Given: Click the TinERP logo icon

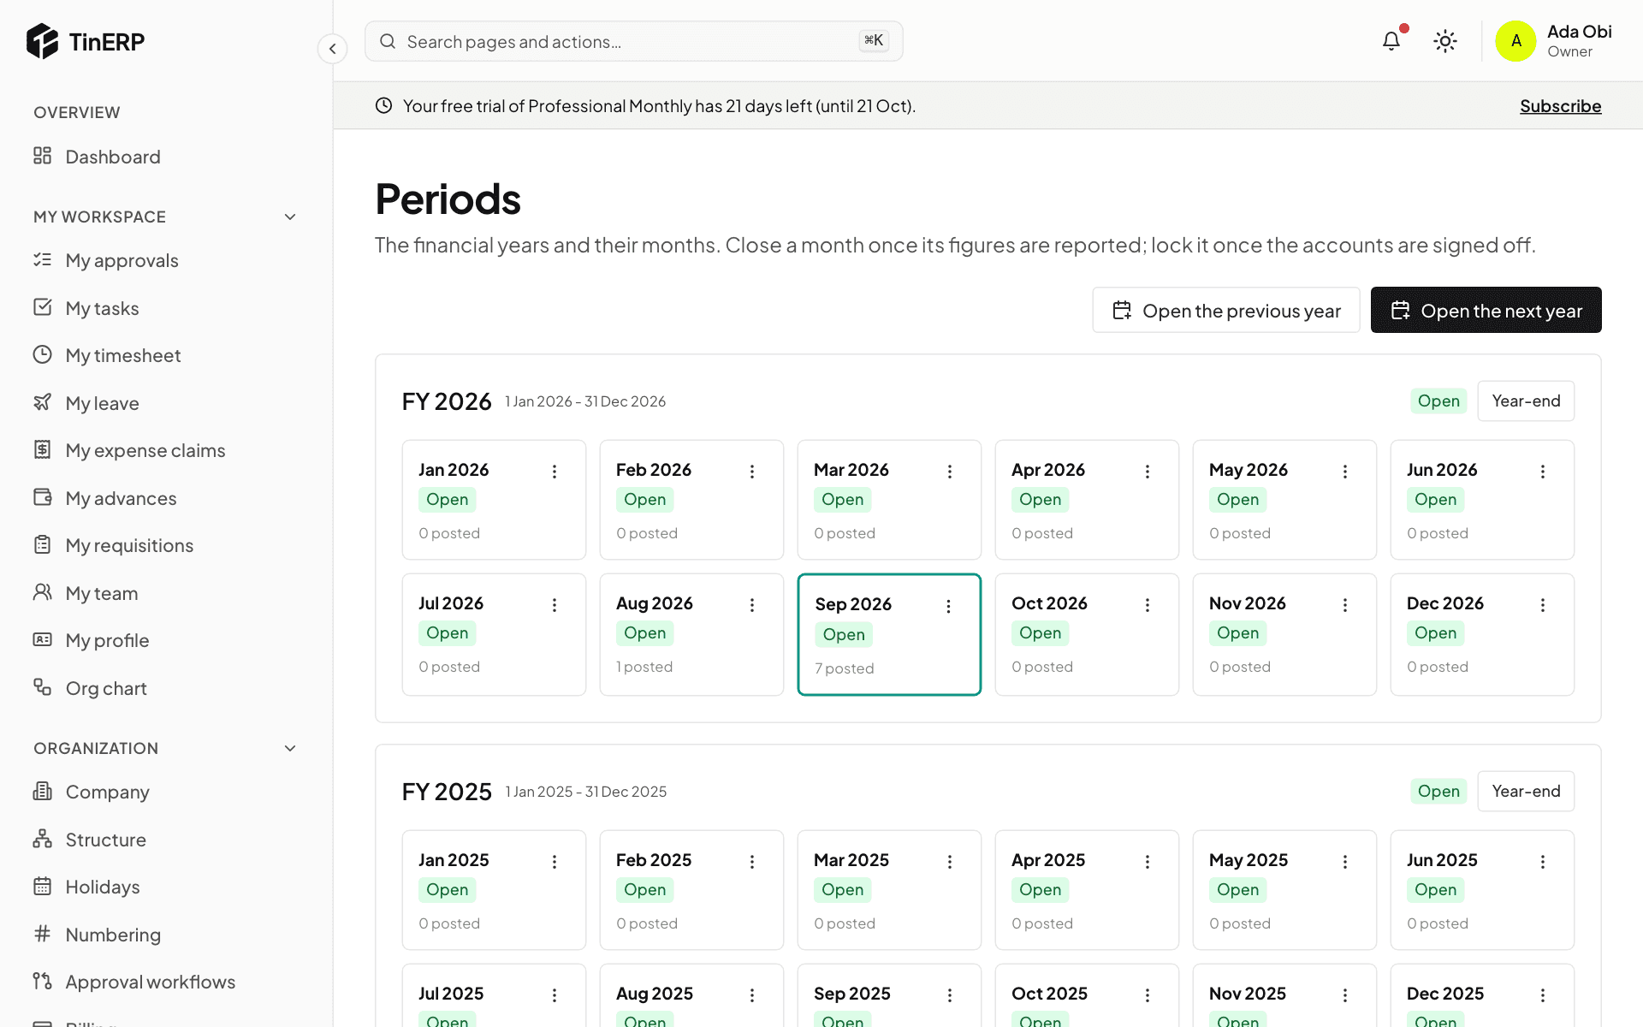Looking at the screenshot, I should click(x=42, y=41).
